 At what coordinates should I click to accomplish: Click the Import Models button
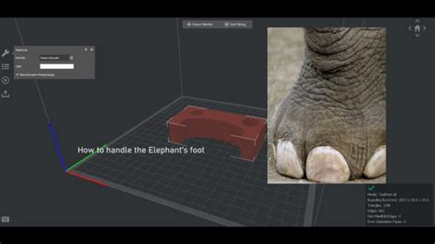200,24
